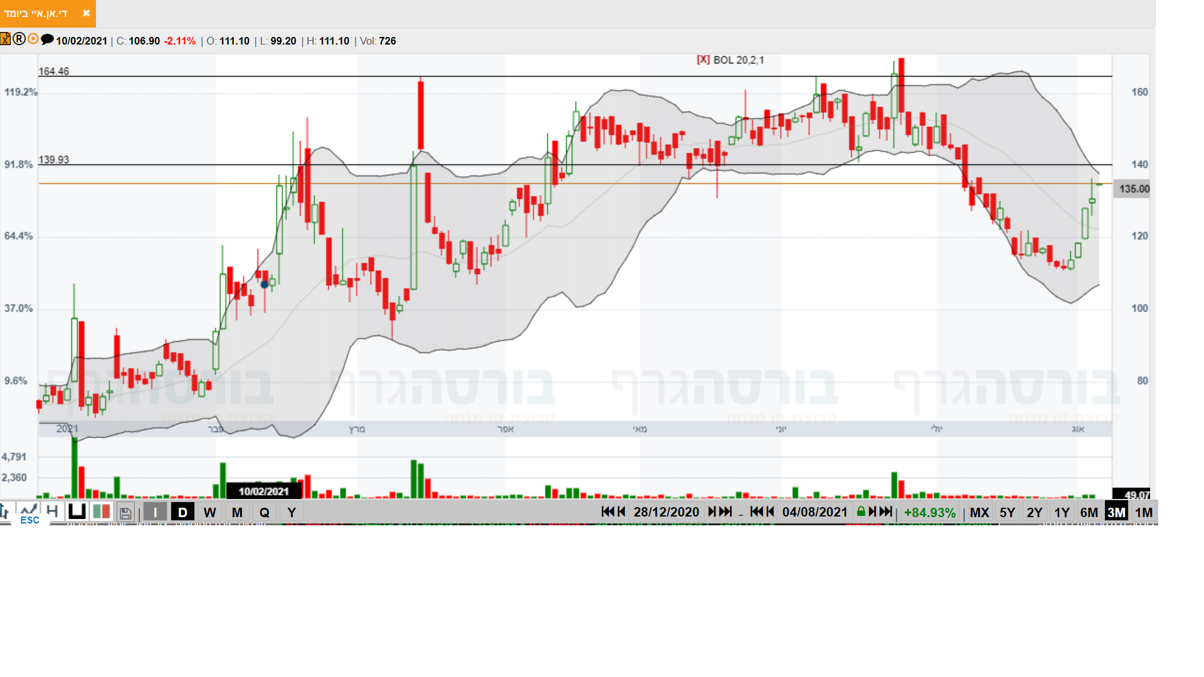Toggle the green date lock icon
Screen dimensions: 1204x677
(x=861, y=512)
